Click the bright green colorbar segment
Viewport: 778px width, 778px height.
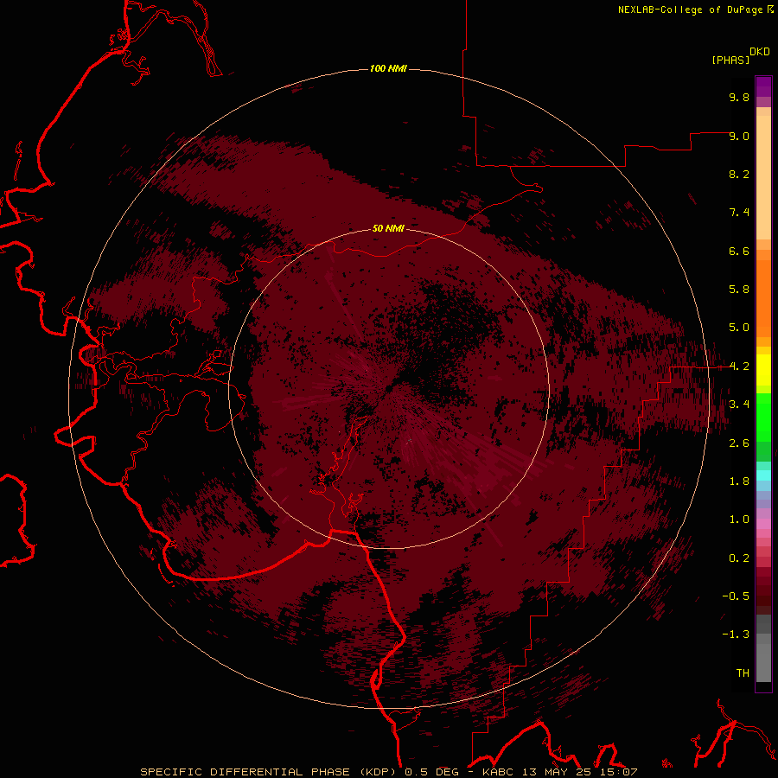coord(763,418)
